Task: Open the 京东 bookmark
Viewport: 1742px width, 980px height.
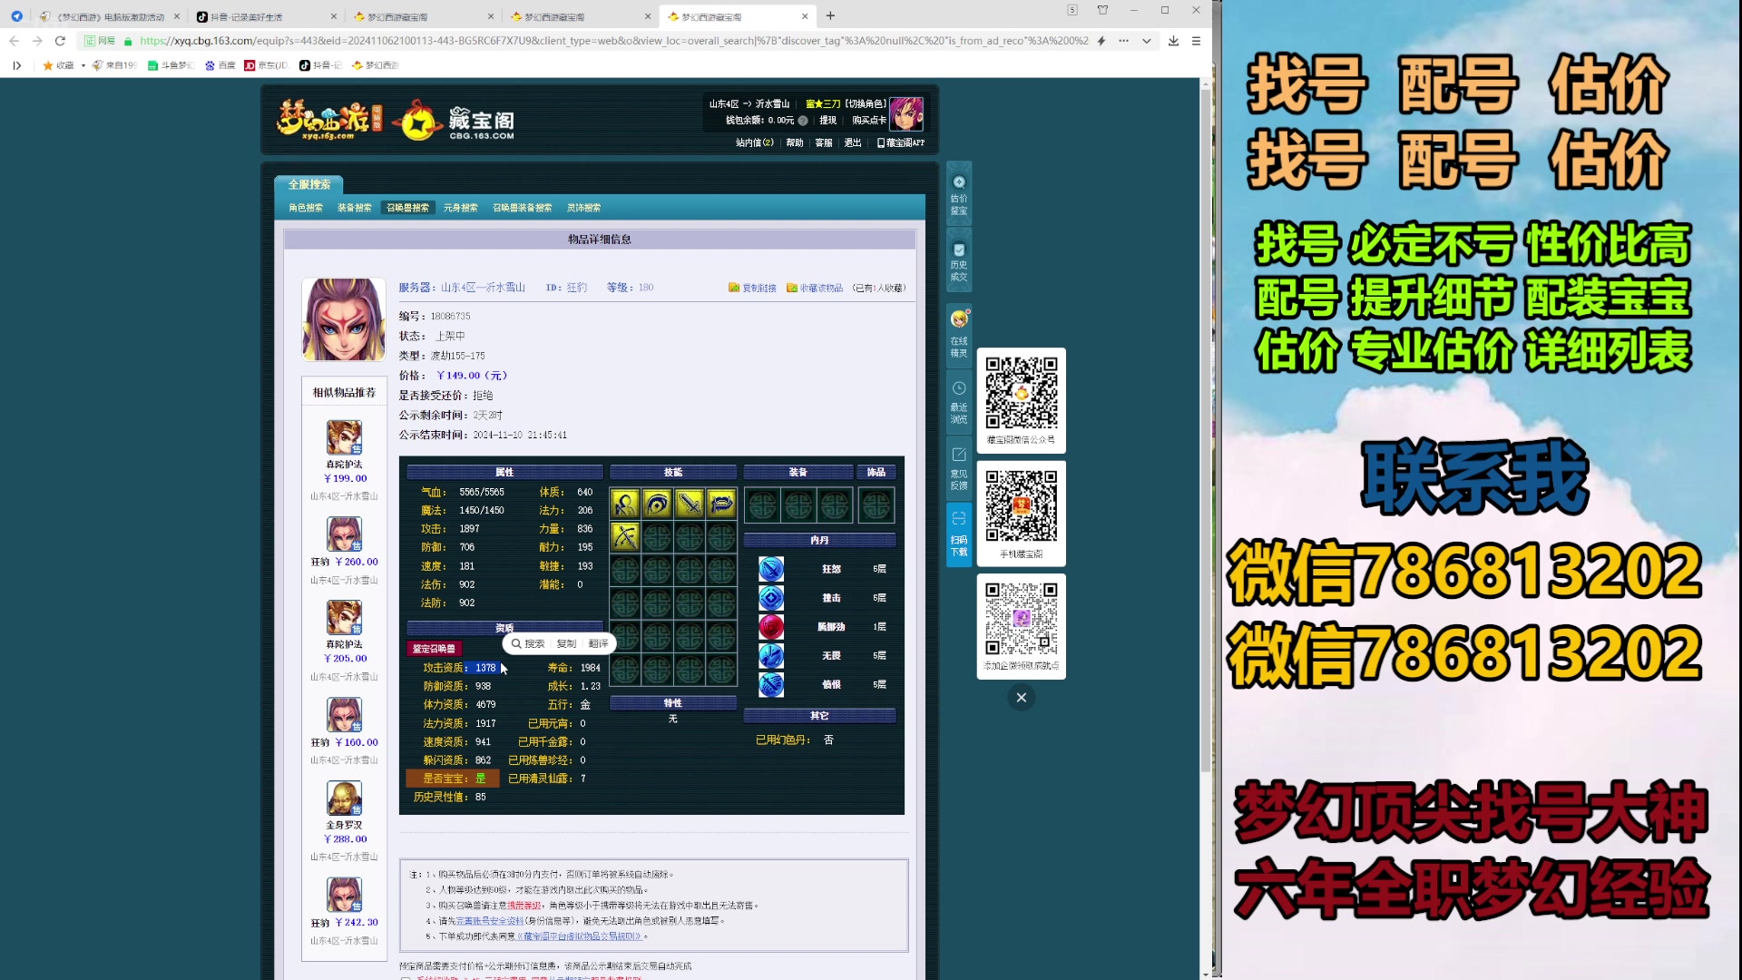Action: pyautogui.click(x=266, y=65)
